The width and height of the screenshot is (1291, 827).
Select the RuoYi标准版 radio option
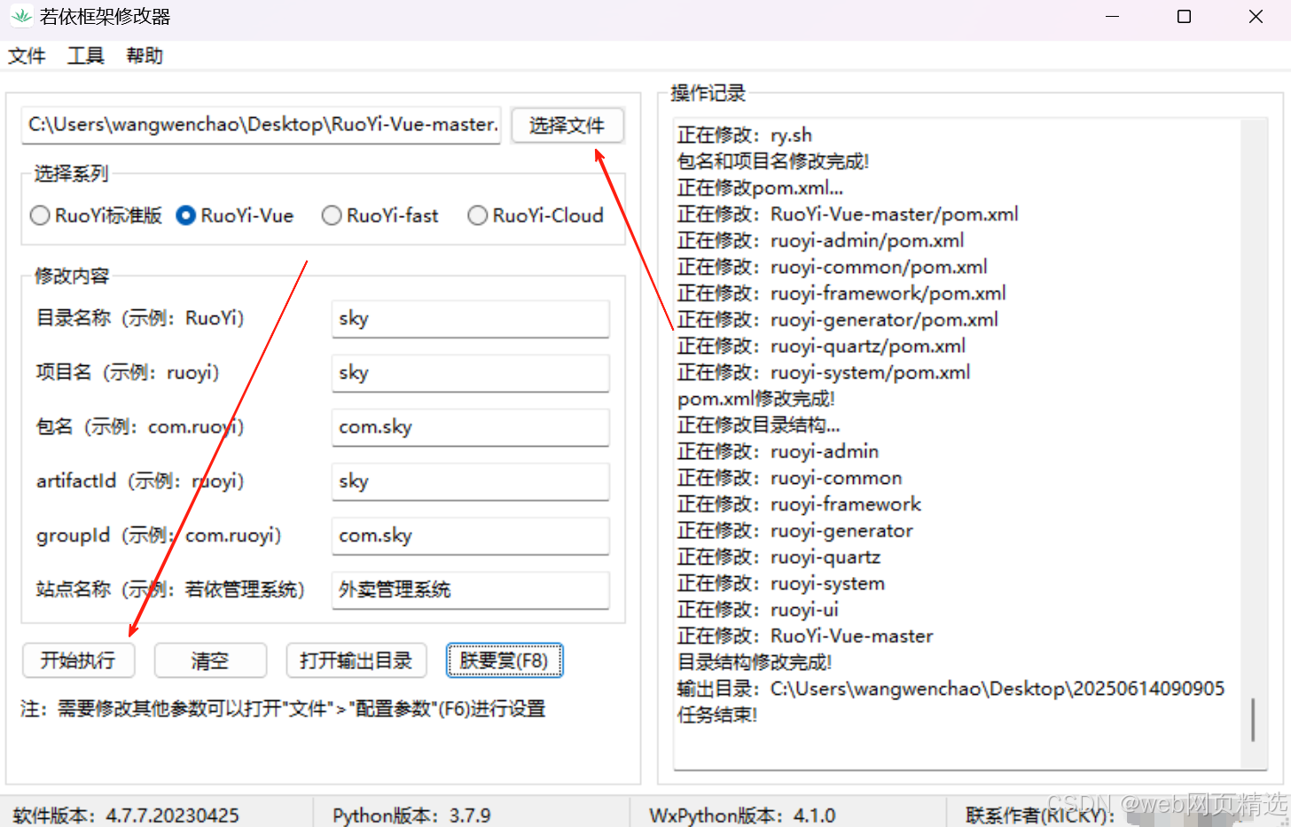coord(96,215)
